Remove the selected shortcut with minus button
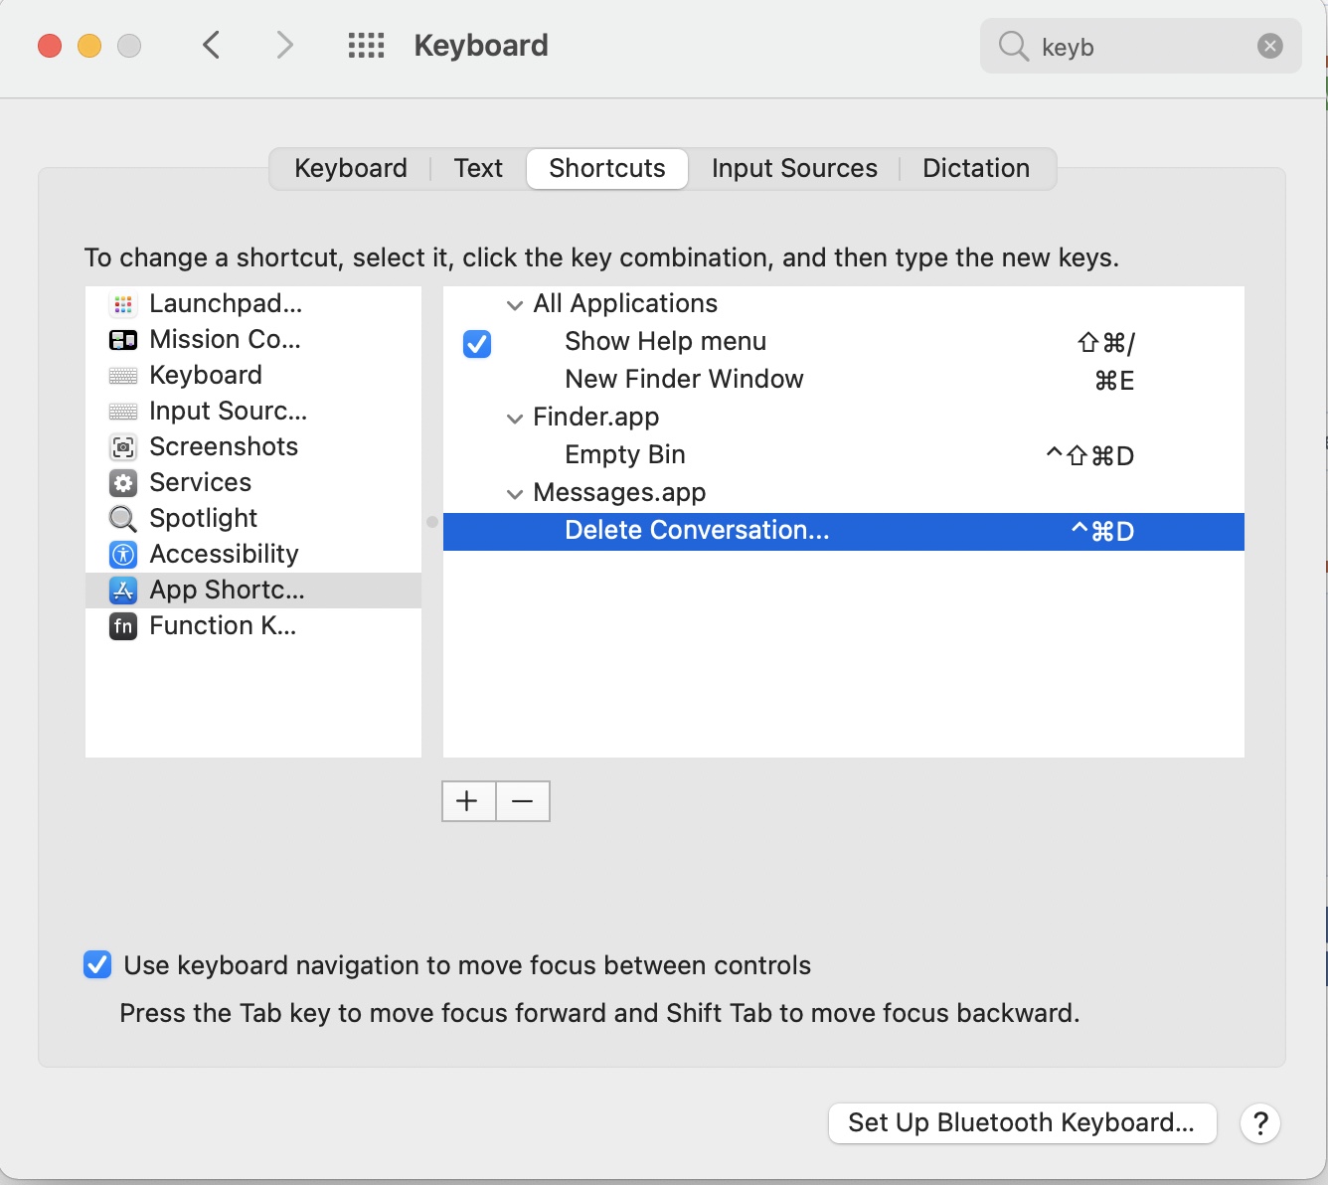Image resolution: width=1328 pixels, height=1185 pixels. (x=523, y=801)
